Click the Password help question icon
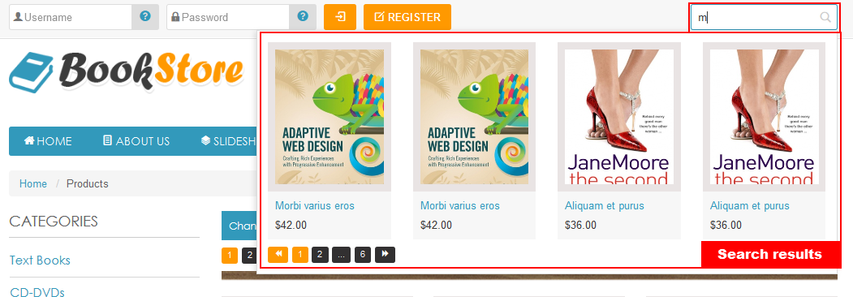 click(x=303, y=16)
